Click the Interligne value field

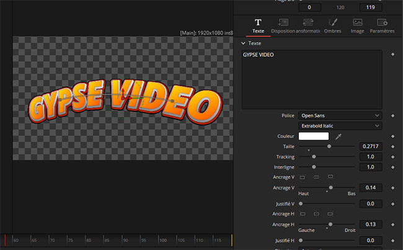pos(371,167)
